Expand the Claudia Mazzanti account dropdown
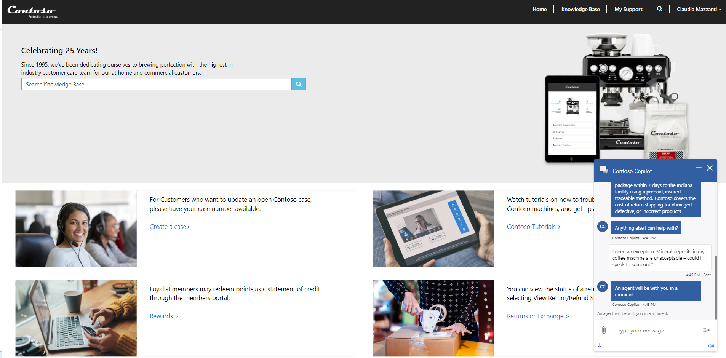726x358 pixels. click(x=699, y=9)
